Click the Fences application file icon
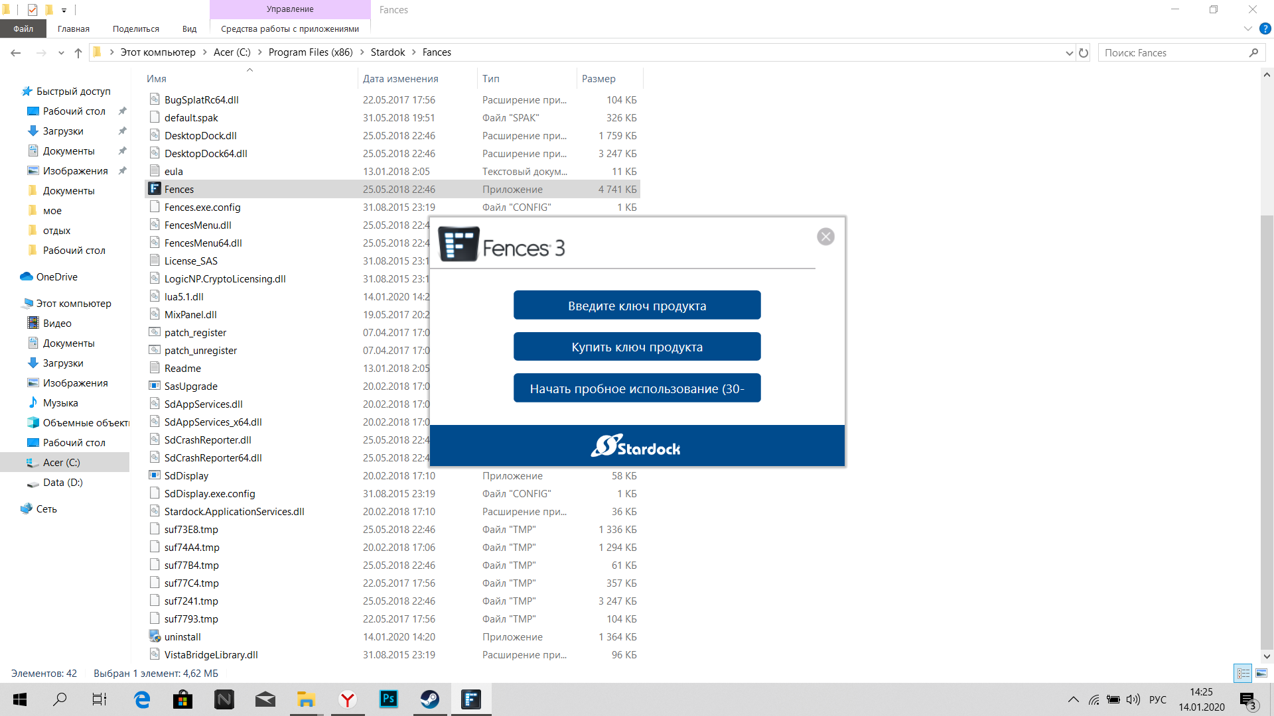Image resolution: width=1274 pixels, height=716 pixels. point(155,189)
